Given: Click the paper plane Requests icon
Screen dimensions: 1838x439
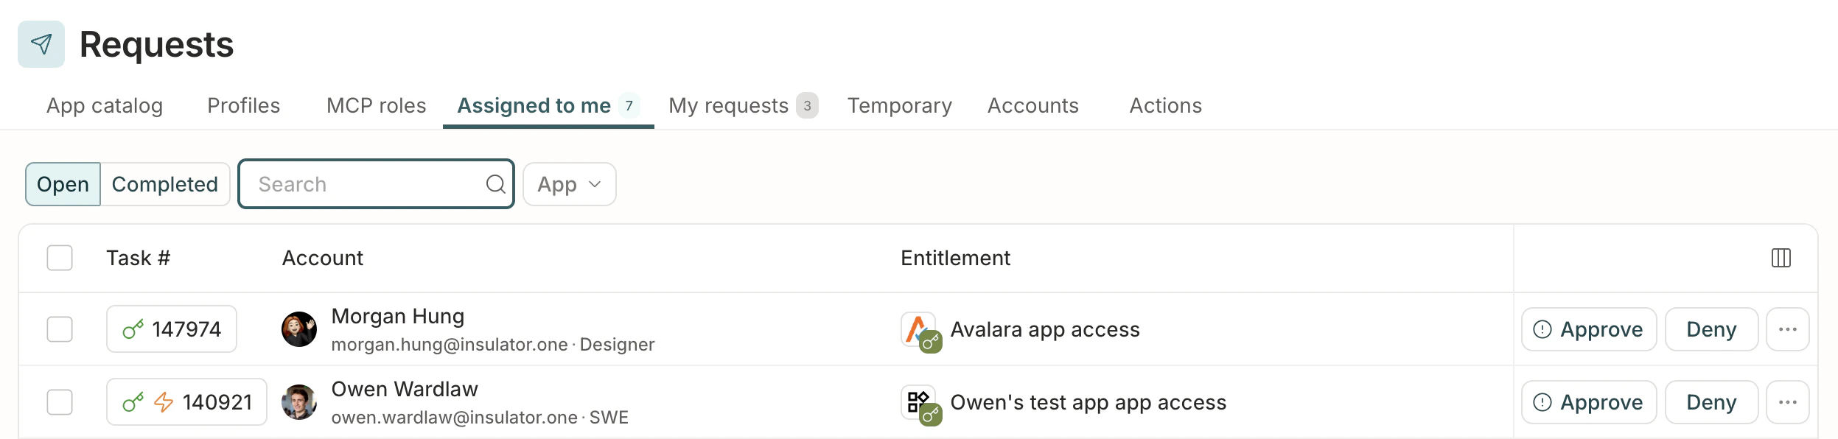Looking at the screenshot, I should [x=41, y=44].
